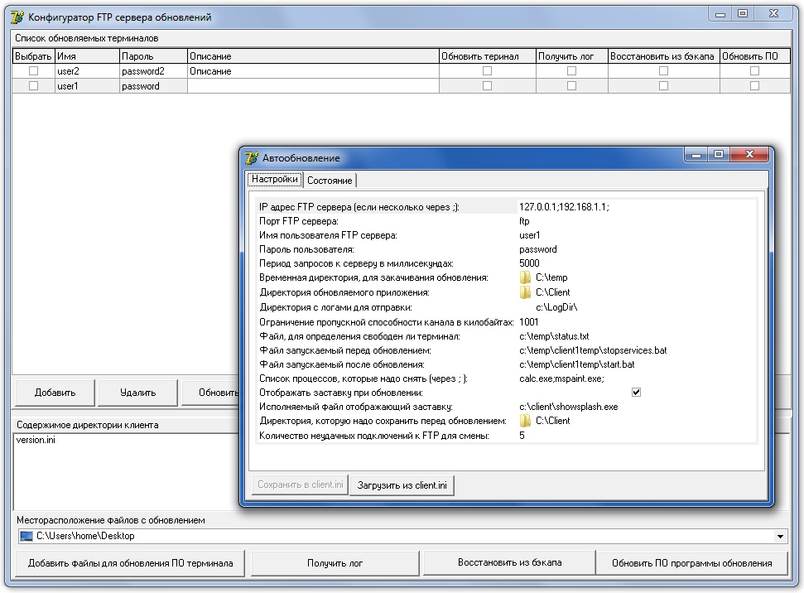Click user password value in settings
804x593 pixels.
[x=538, y=249]
